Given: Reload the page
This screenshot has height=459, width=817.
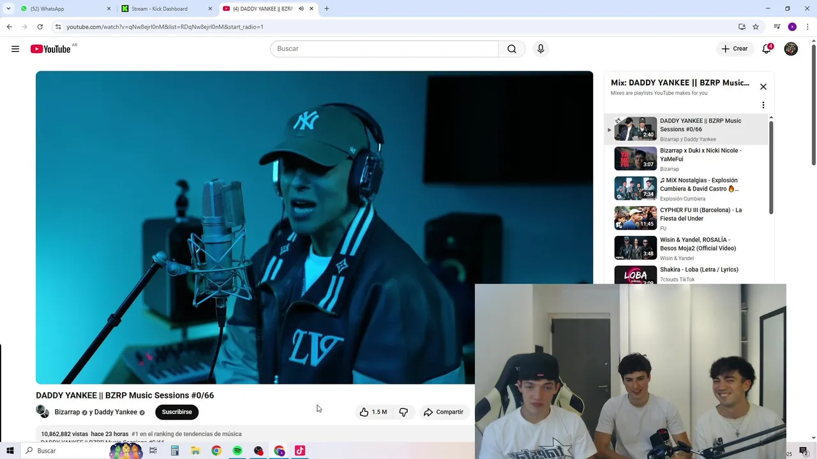Looking at the screenshot, I should 40,27.
